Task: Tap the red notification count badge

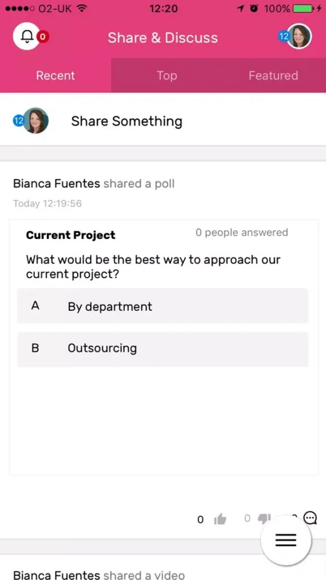Action: coord(43,37)
